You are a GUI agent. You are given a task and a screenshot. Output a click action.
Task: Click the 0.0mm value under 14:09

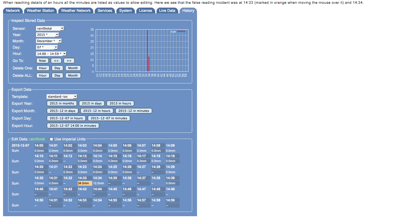pos(171,151)
